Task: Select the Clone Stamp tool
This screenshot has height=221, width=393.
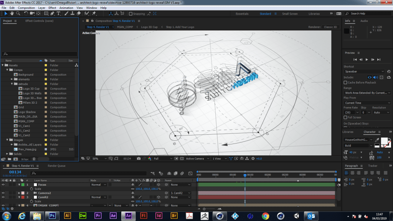Action: tap(73, 13)
